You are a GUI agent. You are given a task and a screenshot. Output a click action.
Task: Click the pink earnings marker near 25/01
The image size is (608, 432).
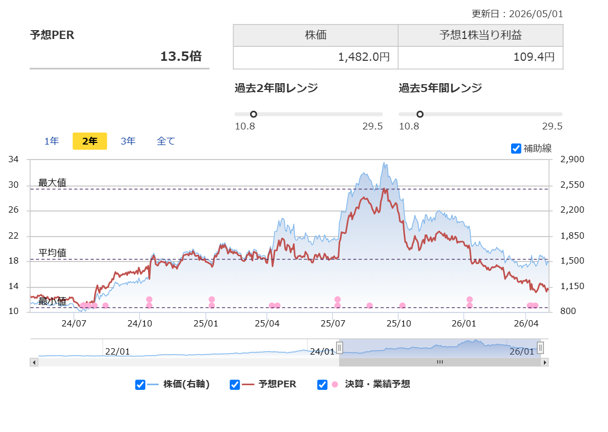pyautogui.click(x=212, y=299)
